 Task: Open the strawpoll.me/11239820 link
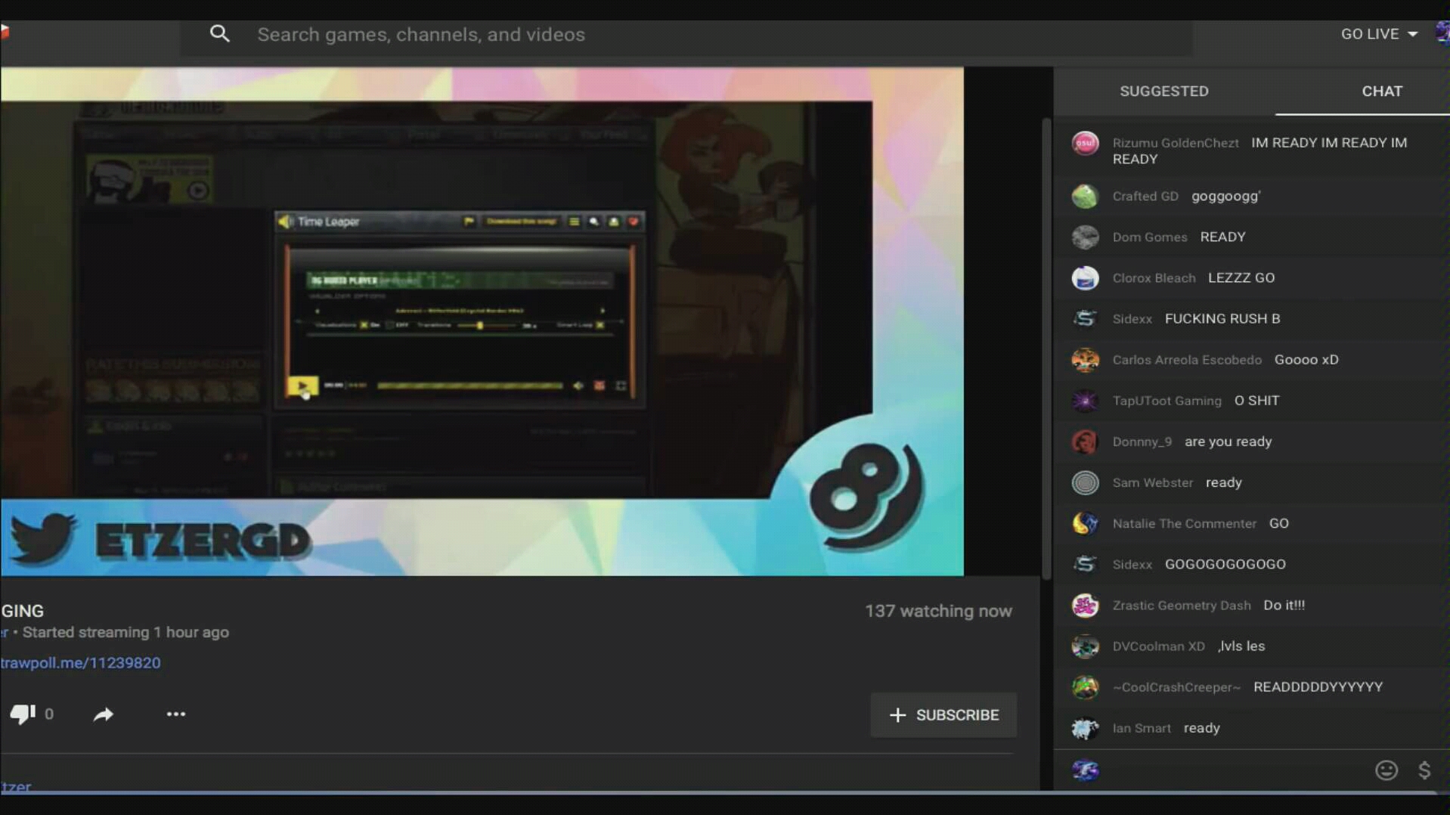(x=80, y=663)
